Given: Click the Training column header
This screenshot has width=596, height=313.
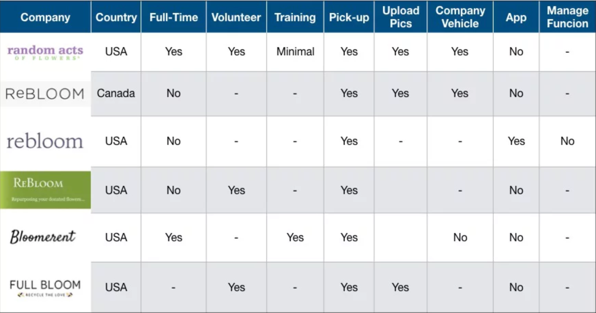Looking at the screenshot, I should (295, 17).
